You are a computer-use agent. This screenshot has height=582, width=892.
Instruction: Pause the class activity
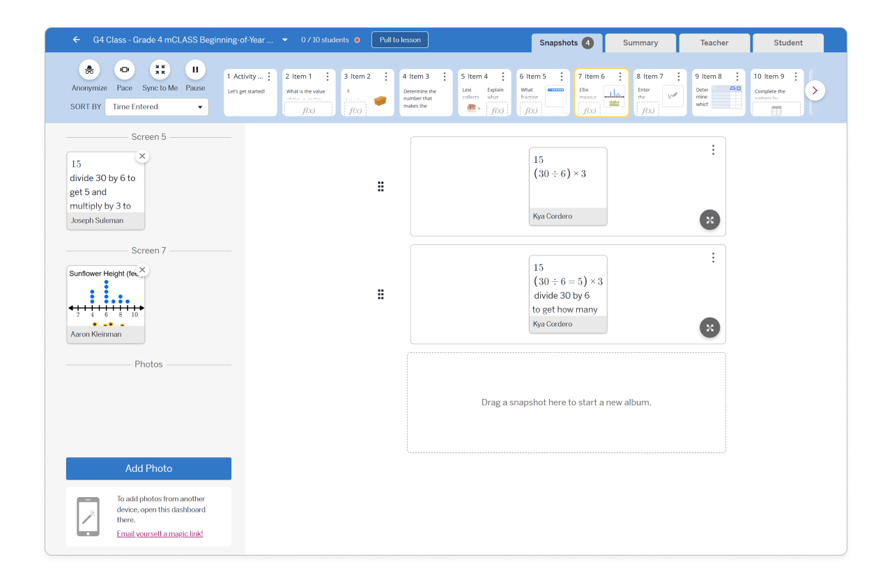(x=195, y=70)
